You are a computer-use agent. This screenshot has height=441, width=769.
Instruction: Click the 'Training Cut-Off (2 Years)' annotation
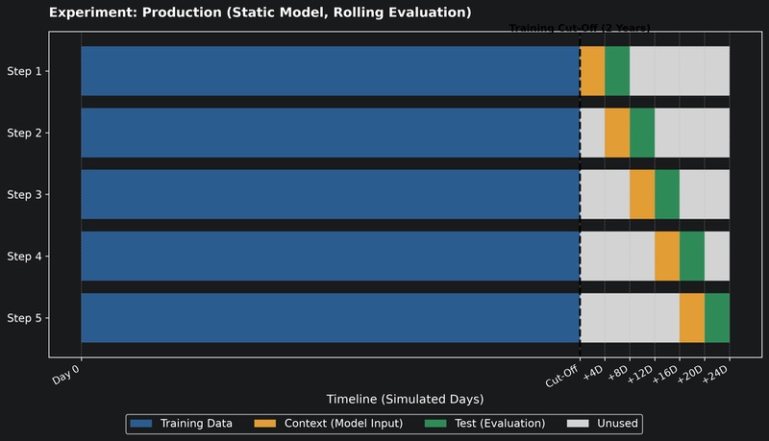tap(580, 28)
